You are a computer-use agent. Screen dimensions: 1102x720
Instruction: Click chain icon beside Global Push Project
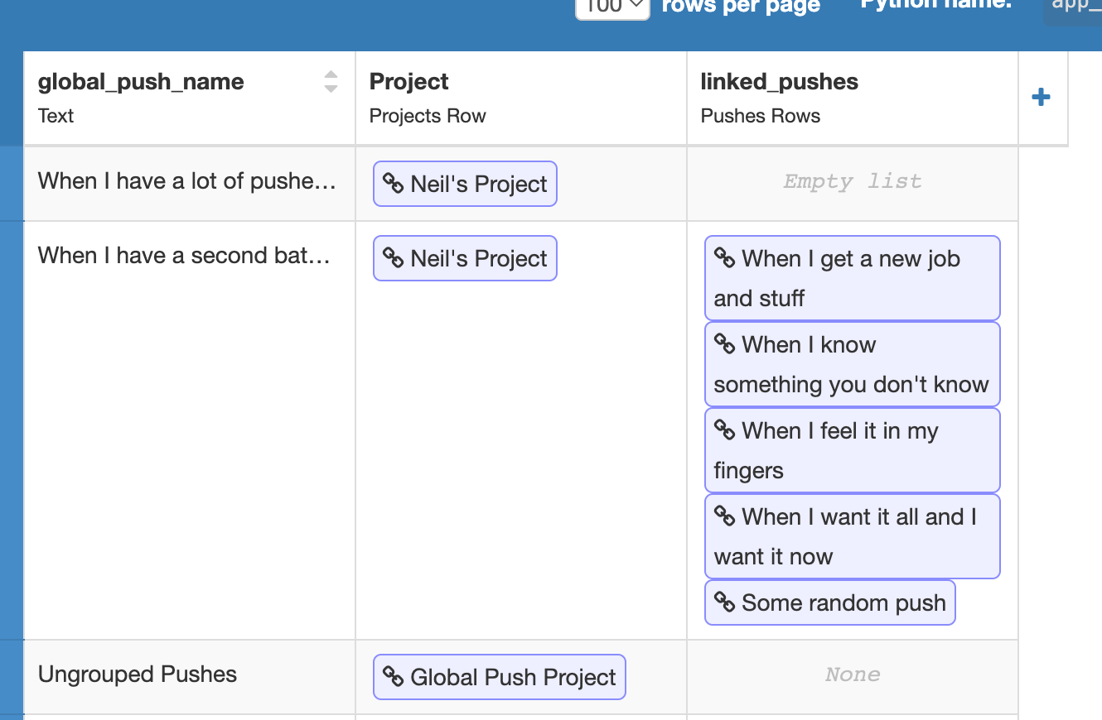point(393,676)
